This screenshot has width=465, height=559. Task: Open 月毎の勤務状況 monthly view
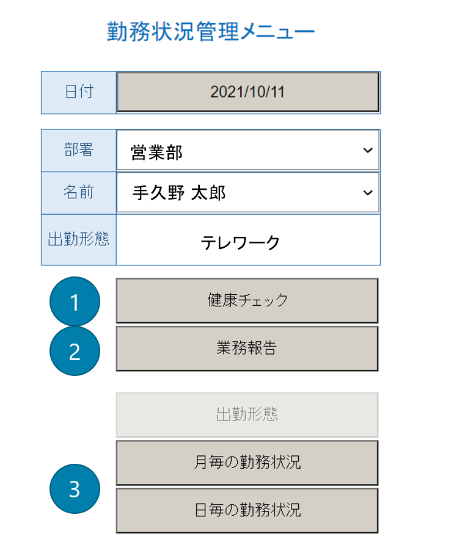coord(247,463)
